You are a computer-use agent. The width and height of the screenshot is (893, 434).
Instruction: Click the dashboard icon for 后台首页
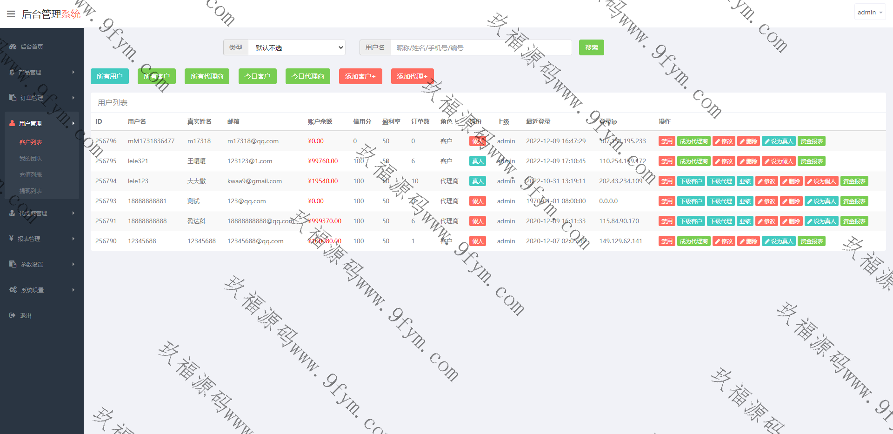click(x=13, y=47)
